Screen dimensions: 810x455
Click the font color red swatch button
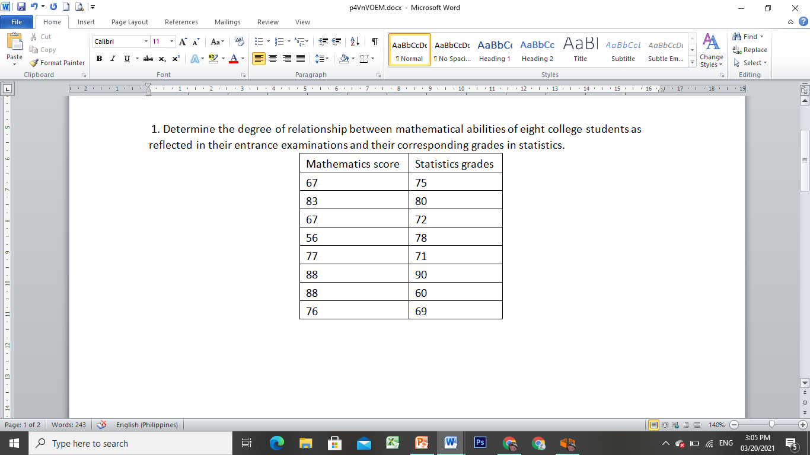(x=234, y=59)
